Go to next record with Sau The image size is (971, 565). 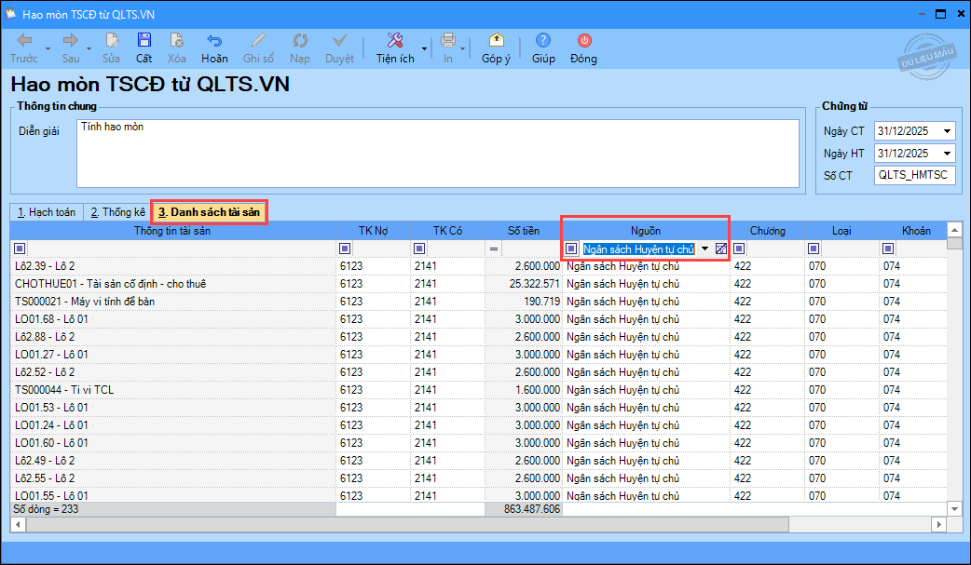[71, 41]
